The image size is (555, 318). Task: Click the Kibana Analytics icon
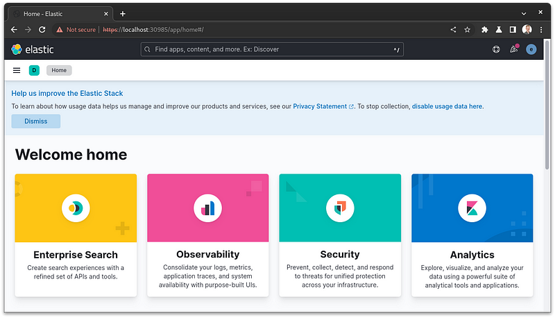pyautogui.click(x=472, y=208)
